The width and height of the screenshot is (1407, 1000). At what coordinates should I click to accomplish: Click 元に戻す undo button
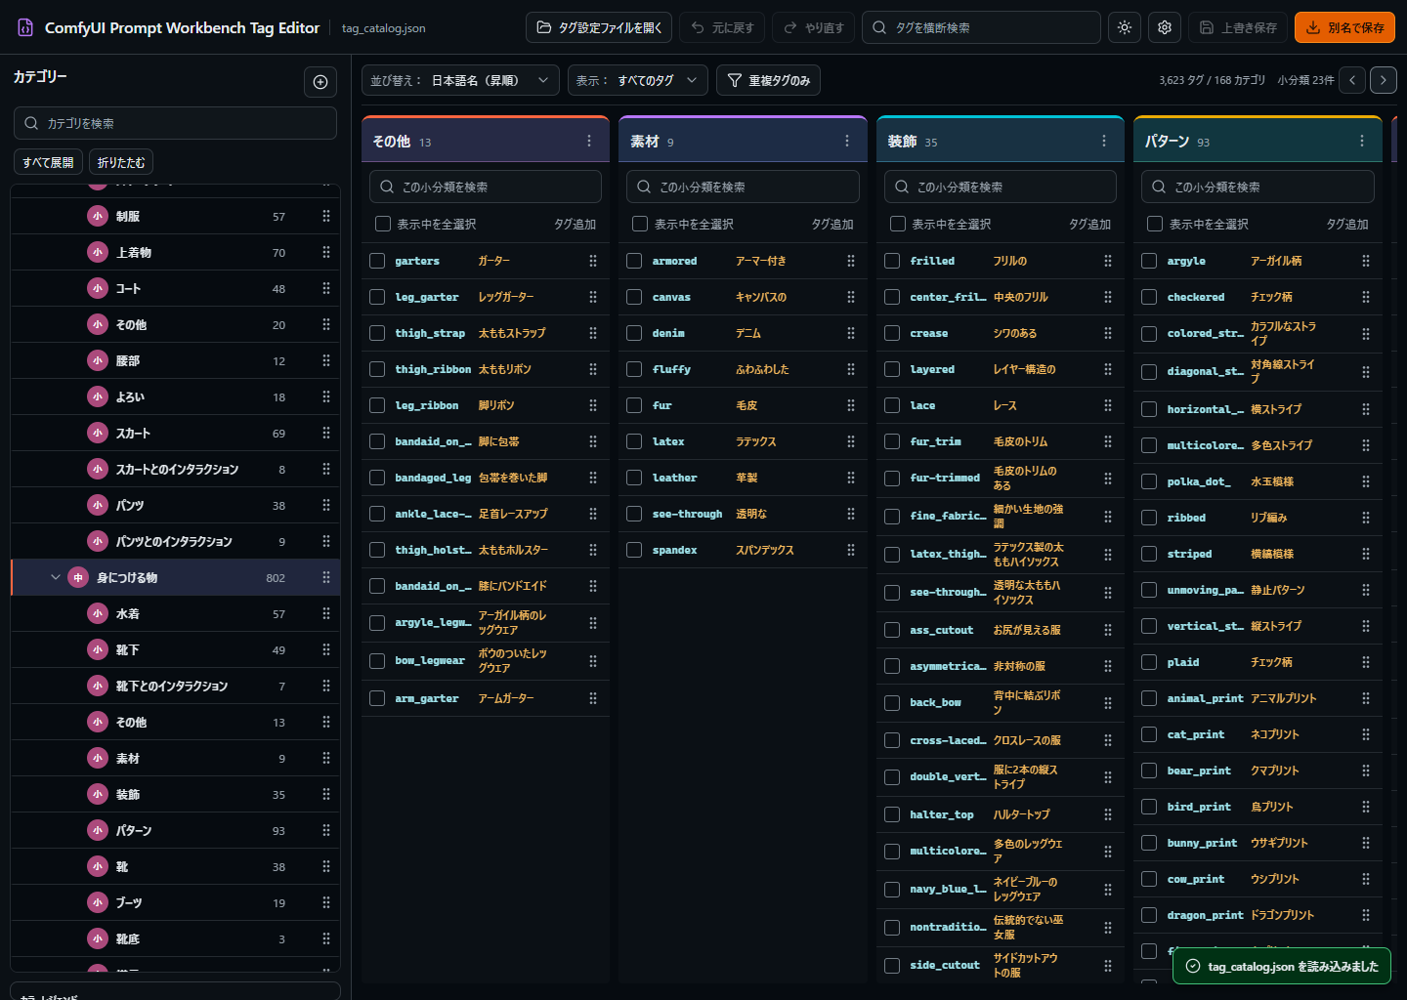723,27
